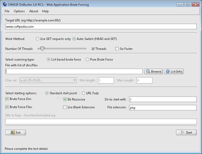Screen dimensions: 202x154
Task: Open the Help menu
Action: pos(45,11)
